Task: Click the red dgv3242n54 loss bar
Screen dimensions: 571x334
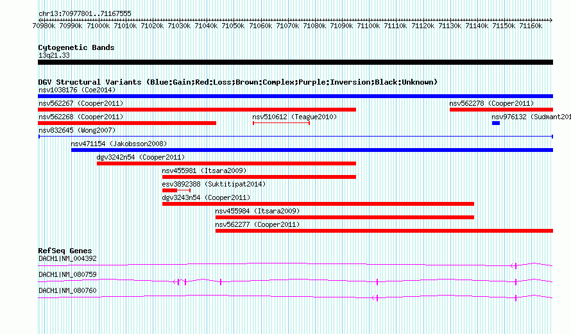Action: click(226, 163)
